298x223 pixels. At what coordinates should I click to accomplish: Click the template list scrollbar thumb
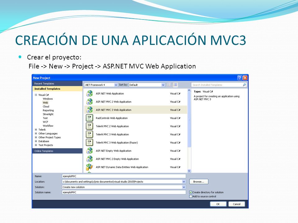[x=189, y=120]
